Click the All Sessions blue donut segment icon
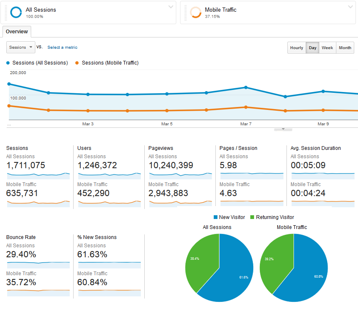358x311 pixels. point(16,12)
